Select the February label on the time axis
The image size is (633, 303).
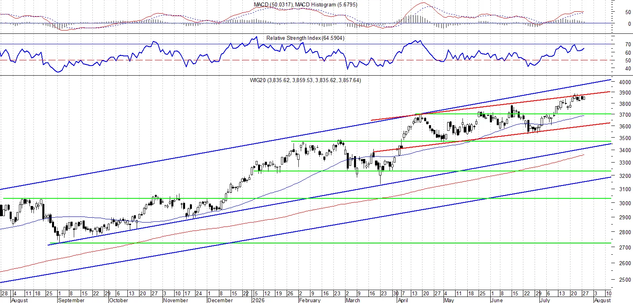(310, 300)
